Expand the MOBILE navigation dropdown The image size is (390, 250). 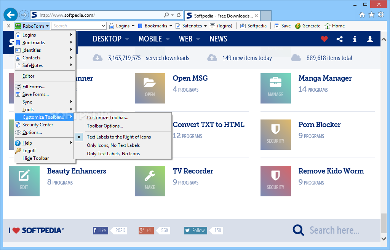coord(168,39)
